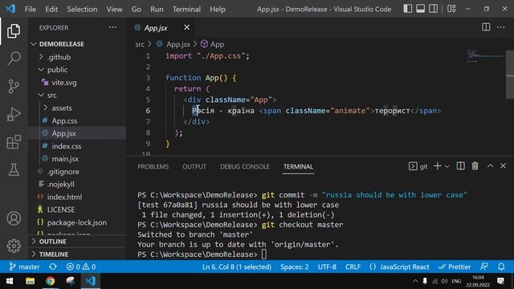This screenshot has height=289, width=514.
Task: Switch to the PROBLEMS tab
Action: tap(153, 166)
